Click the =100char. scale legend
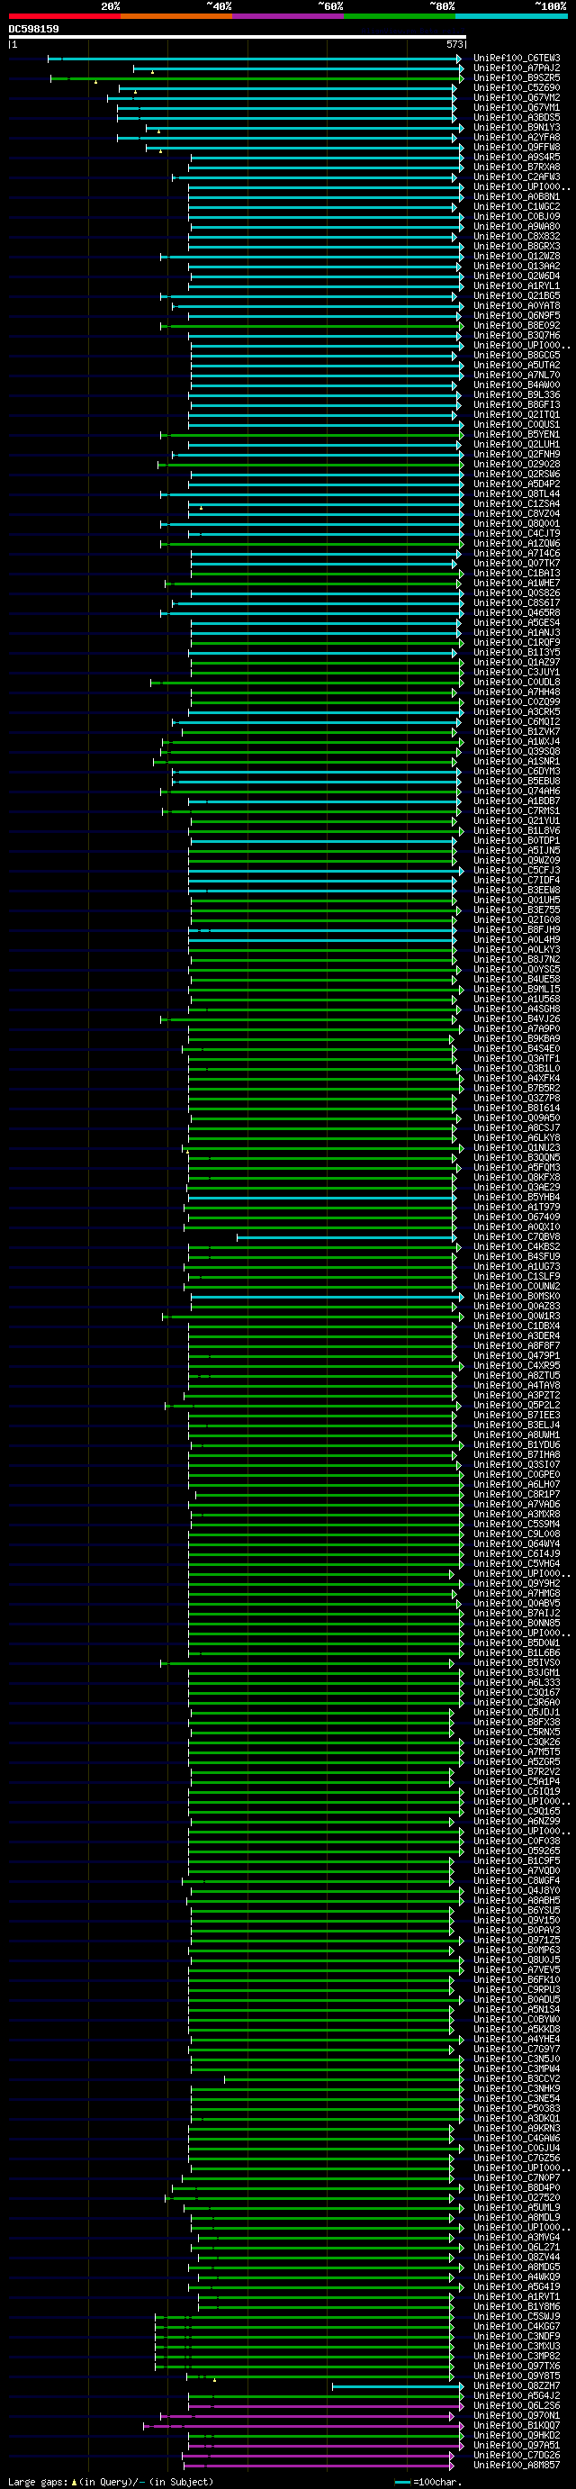 coord(428,2481)
